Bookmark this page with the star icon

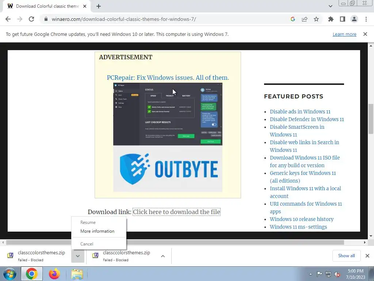316,19
